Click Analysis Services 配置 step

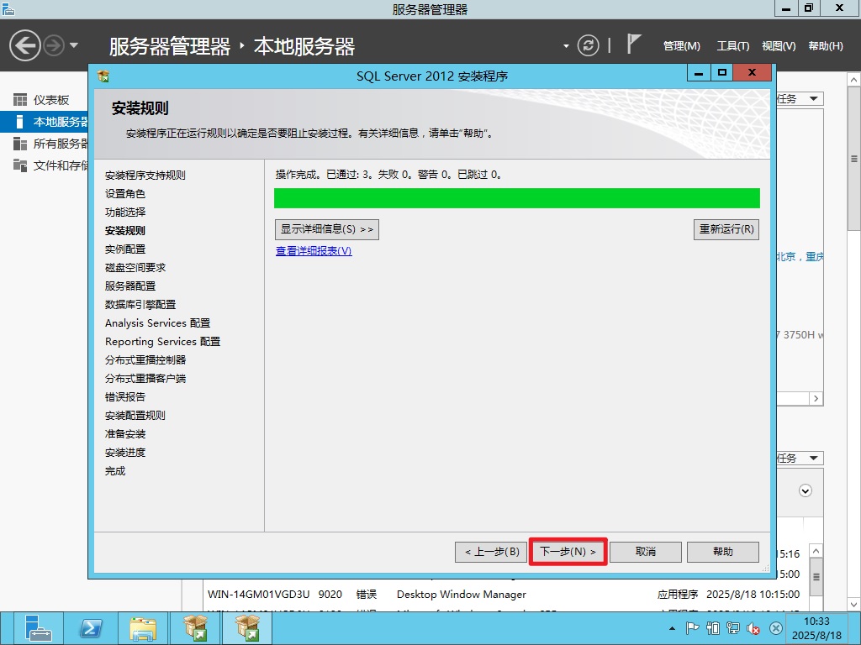(x=157, y=323)
